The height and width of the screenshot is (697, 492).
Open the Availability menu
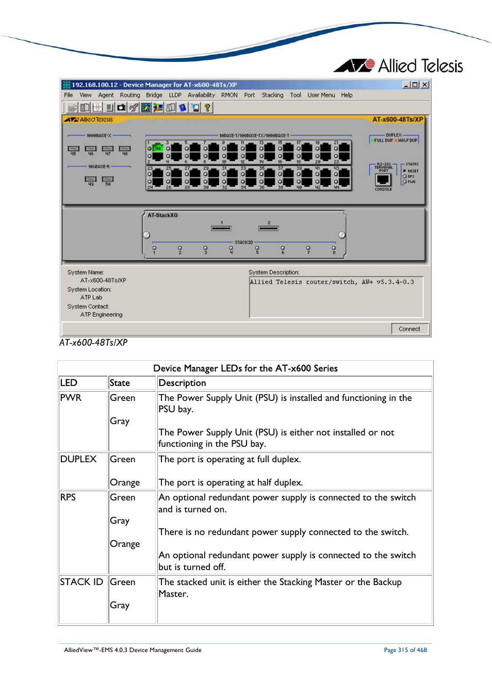[x=201, y=95]
